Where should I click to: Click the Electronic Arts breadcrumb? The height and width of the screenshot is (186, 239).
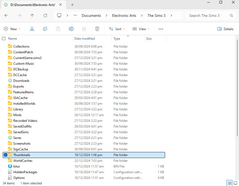pos(124,15)
